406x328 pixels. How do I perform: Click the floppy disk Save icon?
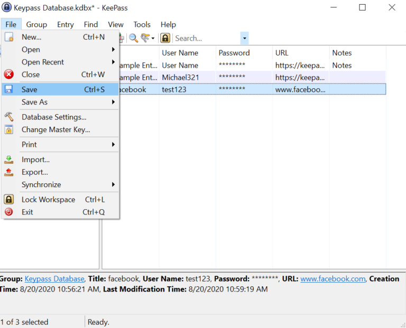(9, 89)
